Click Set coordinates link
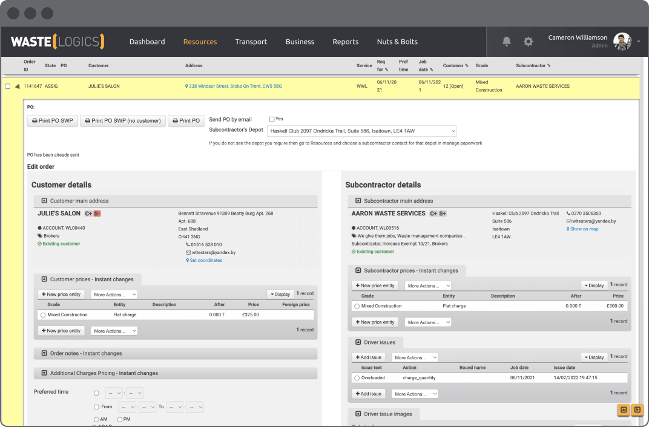 [204, 261]
